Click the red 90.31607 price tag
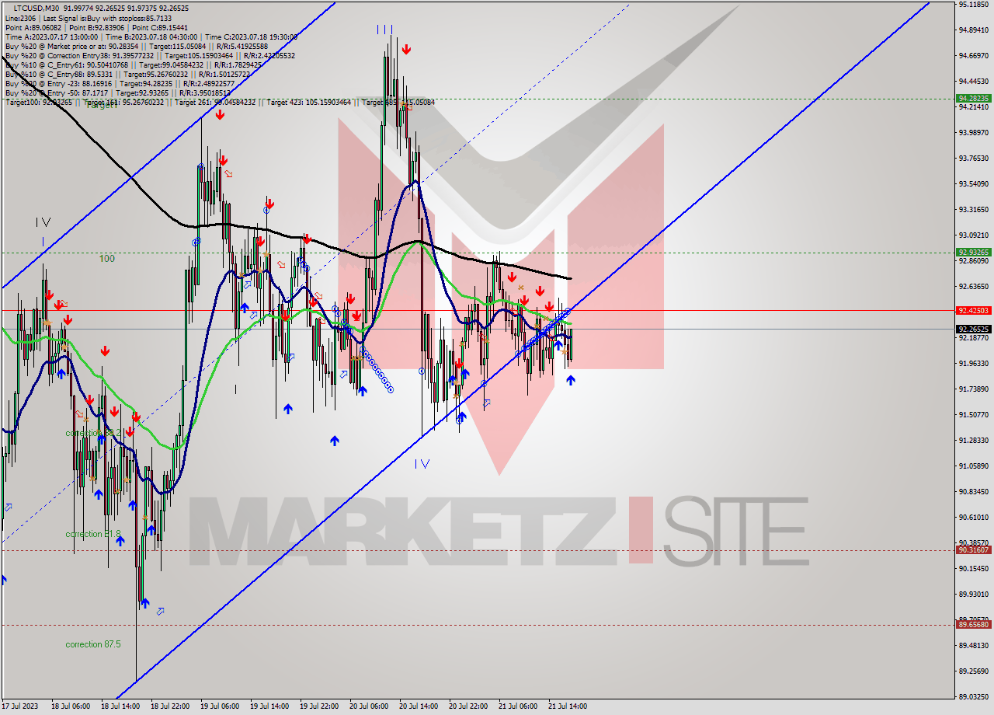Image resolution: width=994 pixels, height=715 pixels. point(974,550)
